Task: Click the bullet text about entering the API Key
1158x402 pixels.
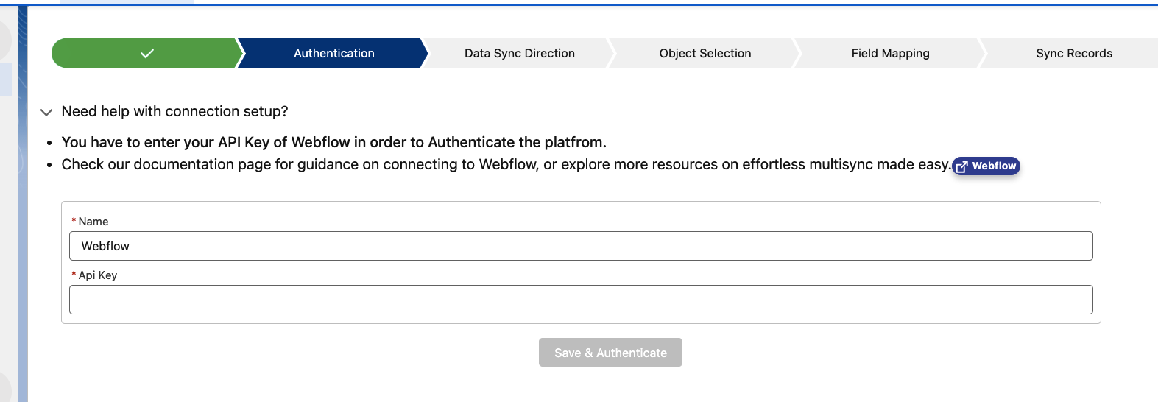Action: (x=334, y=142)
